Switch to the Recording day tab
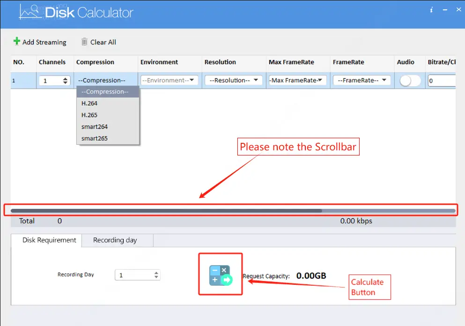Screen dimensions: 465x326 point(117,240)
